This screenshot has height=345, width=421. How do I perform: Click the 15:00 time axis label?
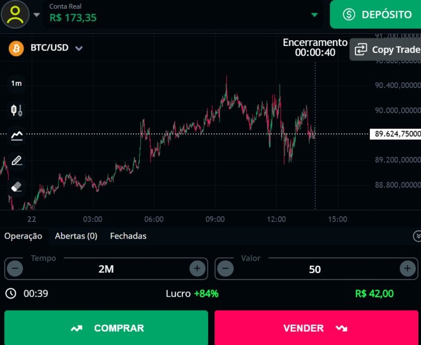(x=338, y=219)
